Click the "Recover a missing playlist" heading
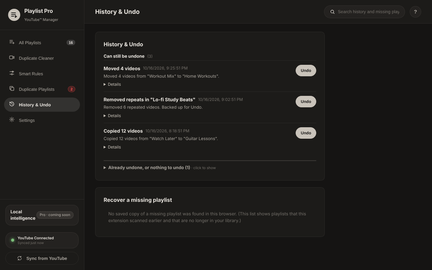The image size is (432, 270). [x=138, y=200]
